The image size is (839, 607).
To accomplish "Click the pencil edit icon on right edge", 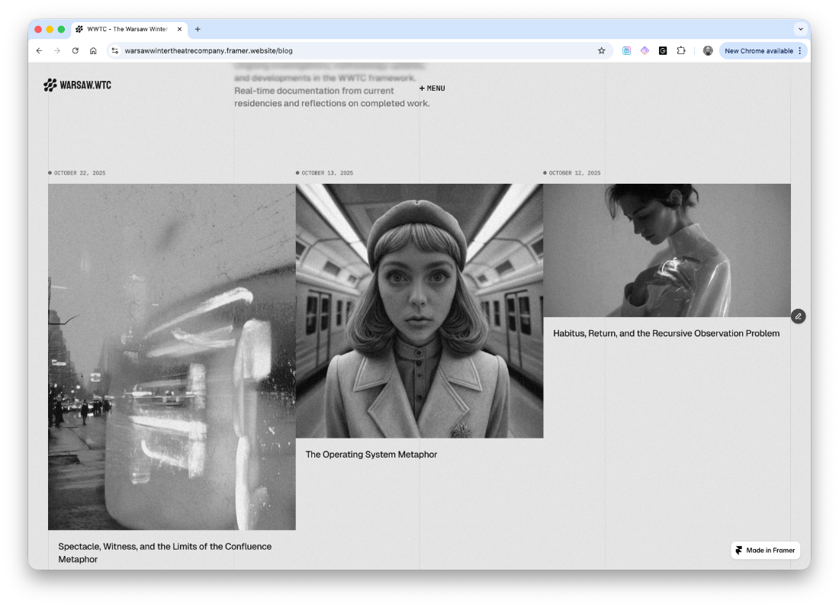I will tap(798, 316).
